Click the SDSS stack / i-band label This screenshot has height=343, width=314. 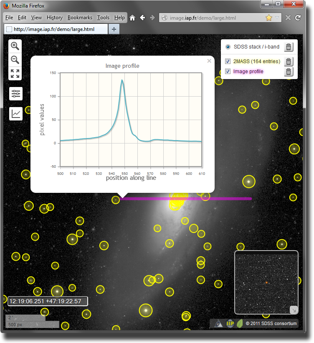click(256, 47)
